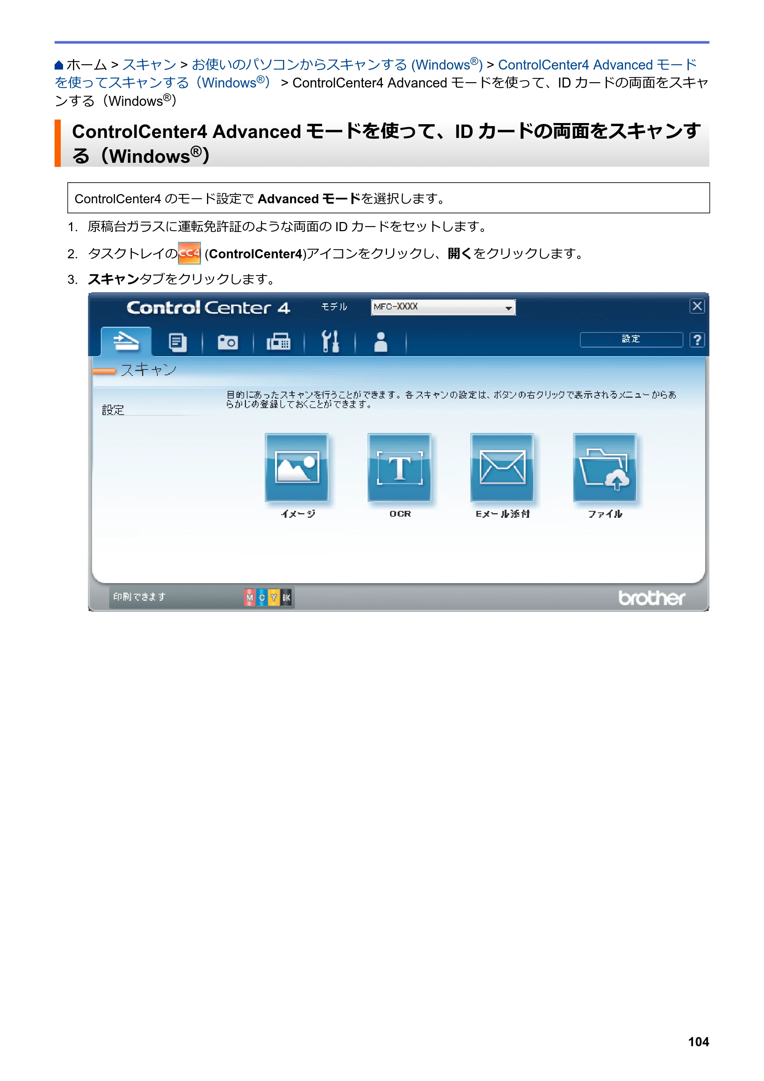Click the OCR scan button
Viewport: 764px width, 1081px height.
point(399,468)
